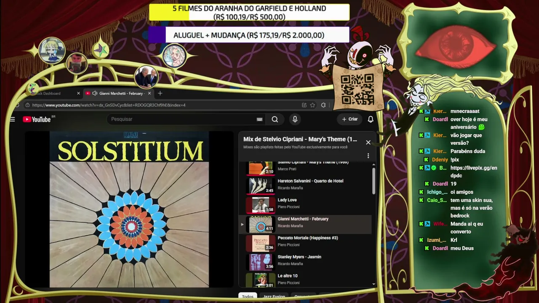Click the QR code on the overlay
The height and width of the screenshot is (303, 539).
pyautogui.click(x=357, y=89)
